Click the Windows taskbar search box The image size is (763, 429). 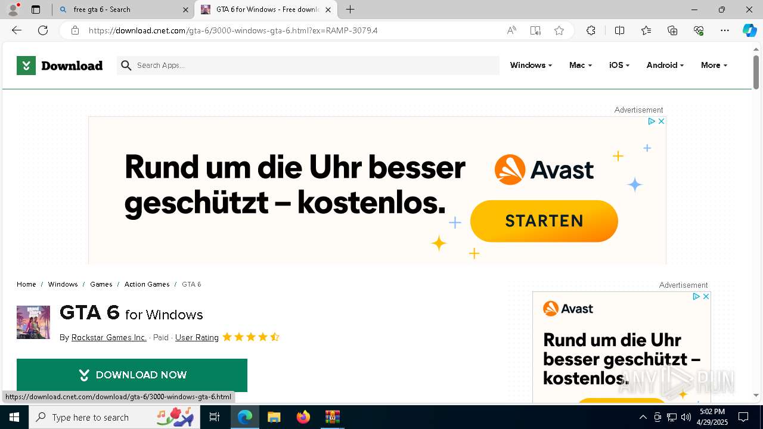pos(115,417)
